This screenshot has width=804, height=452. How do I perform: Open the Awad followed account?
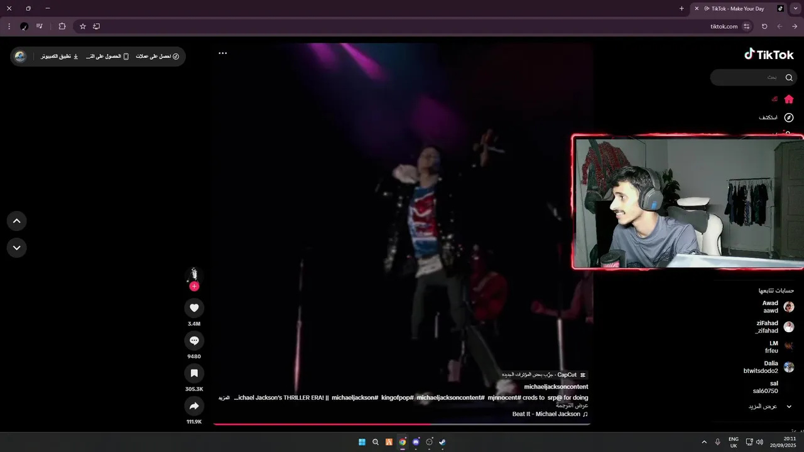[778, 307]
